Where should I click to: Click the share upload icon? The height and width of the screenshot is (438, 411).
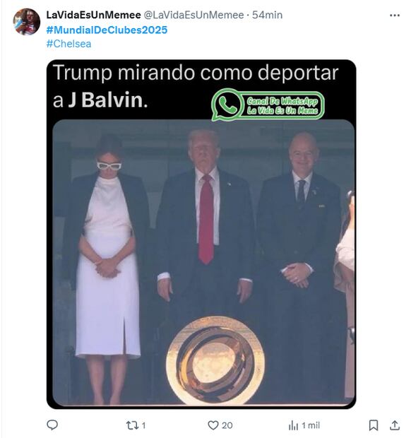(x=395, y=425)
